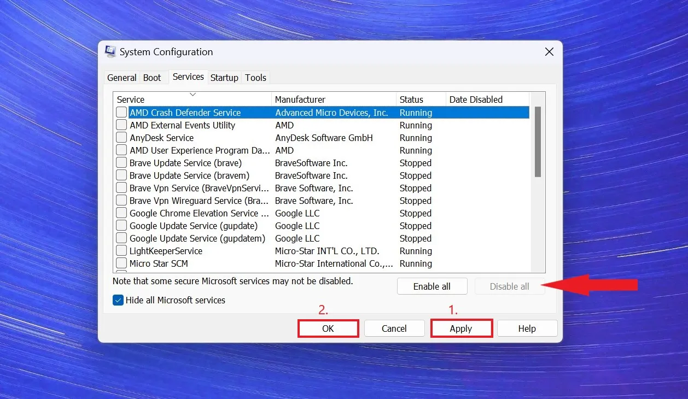This screenshot has height=399, width=688.
Task: Enable the AnyDesk Service checkbox
Action: (x=121, y=138)
